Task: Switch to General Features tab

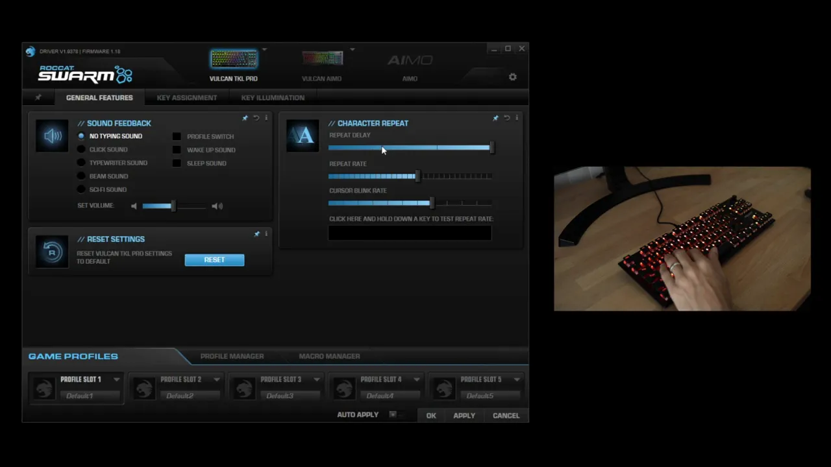Action: pyautogui.click(x=99, y=97)
